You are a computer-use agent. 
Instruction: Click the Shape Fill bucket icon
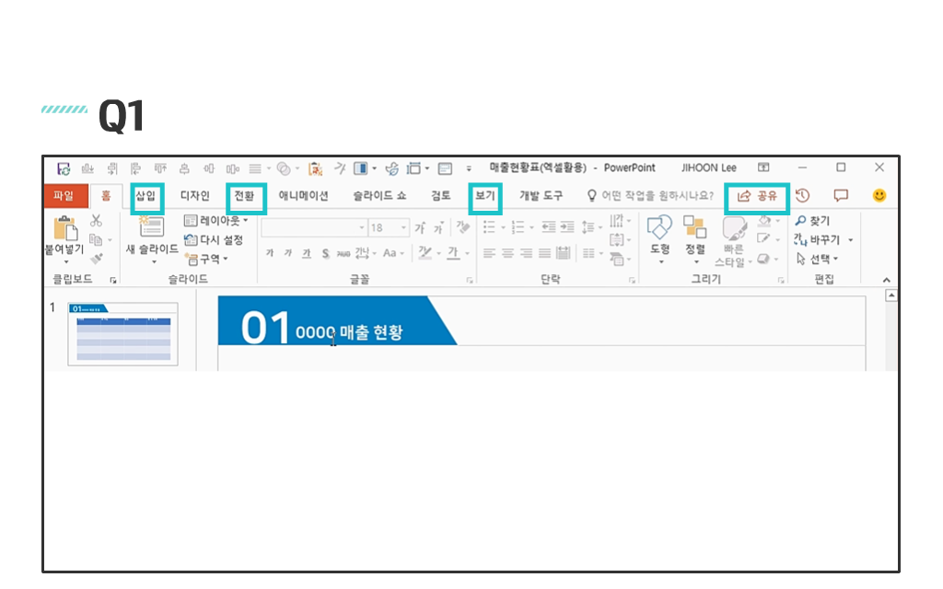pyautogui.click(x=764, y=220)
